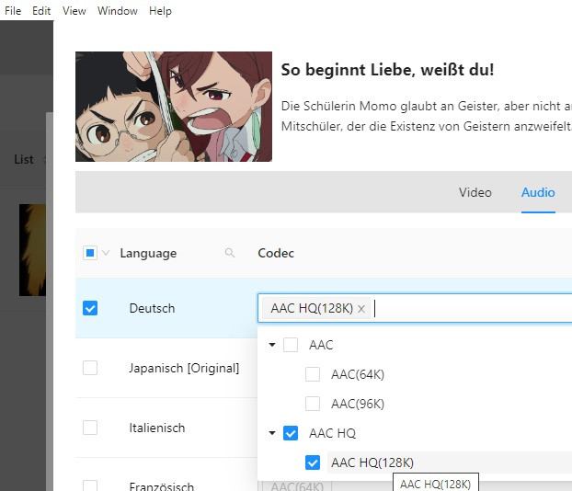The image size is (572, 491).
Task: Remove the AAC HQ(128K) tag
Action: 361,309
